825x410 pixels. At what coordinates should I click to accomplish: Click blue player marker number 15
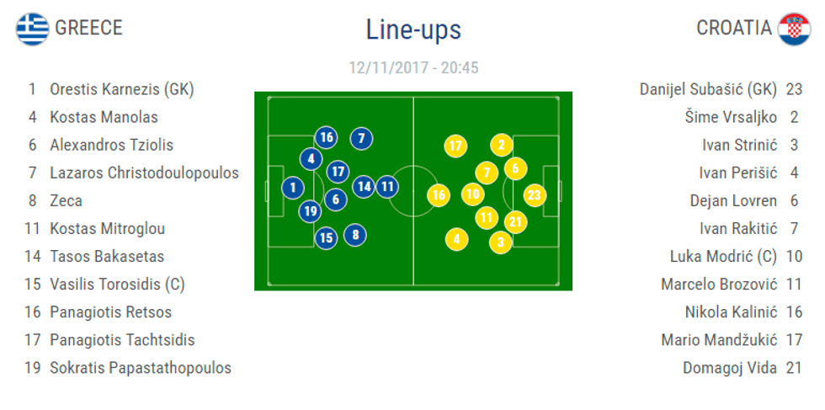tap(326, 238)
